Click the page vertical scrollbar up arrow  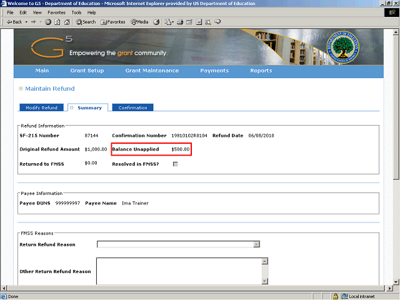tap(396, 32)
